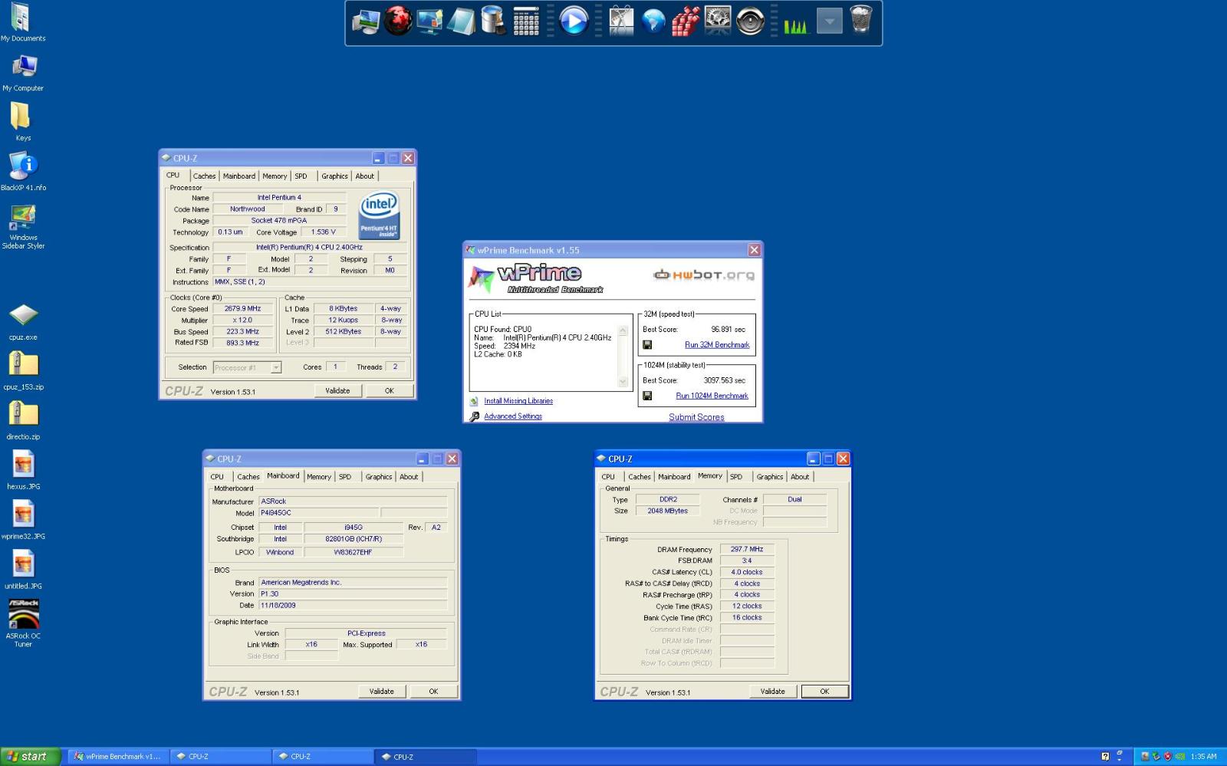Click the round speaker dock icon

coord(750,21)
